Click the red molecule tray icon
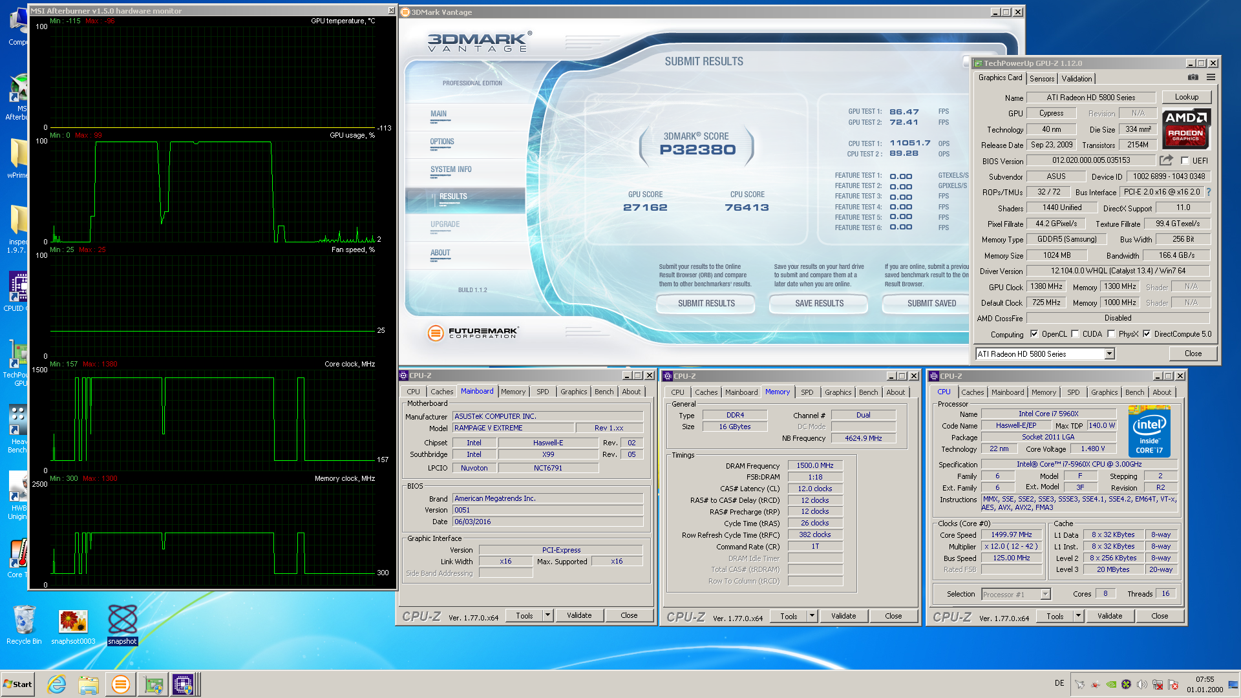Viewport: 1241px width, 698px height. [x=1096, y=684]
